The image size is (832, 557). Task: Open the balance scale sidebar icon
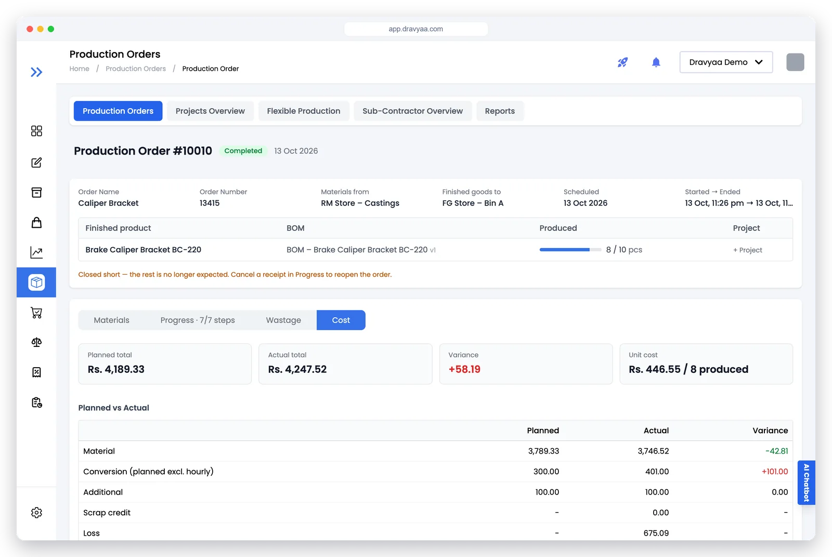tap(36, 342)
